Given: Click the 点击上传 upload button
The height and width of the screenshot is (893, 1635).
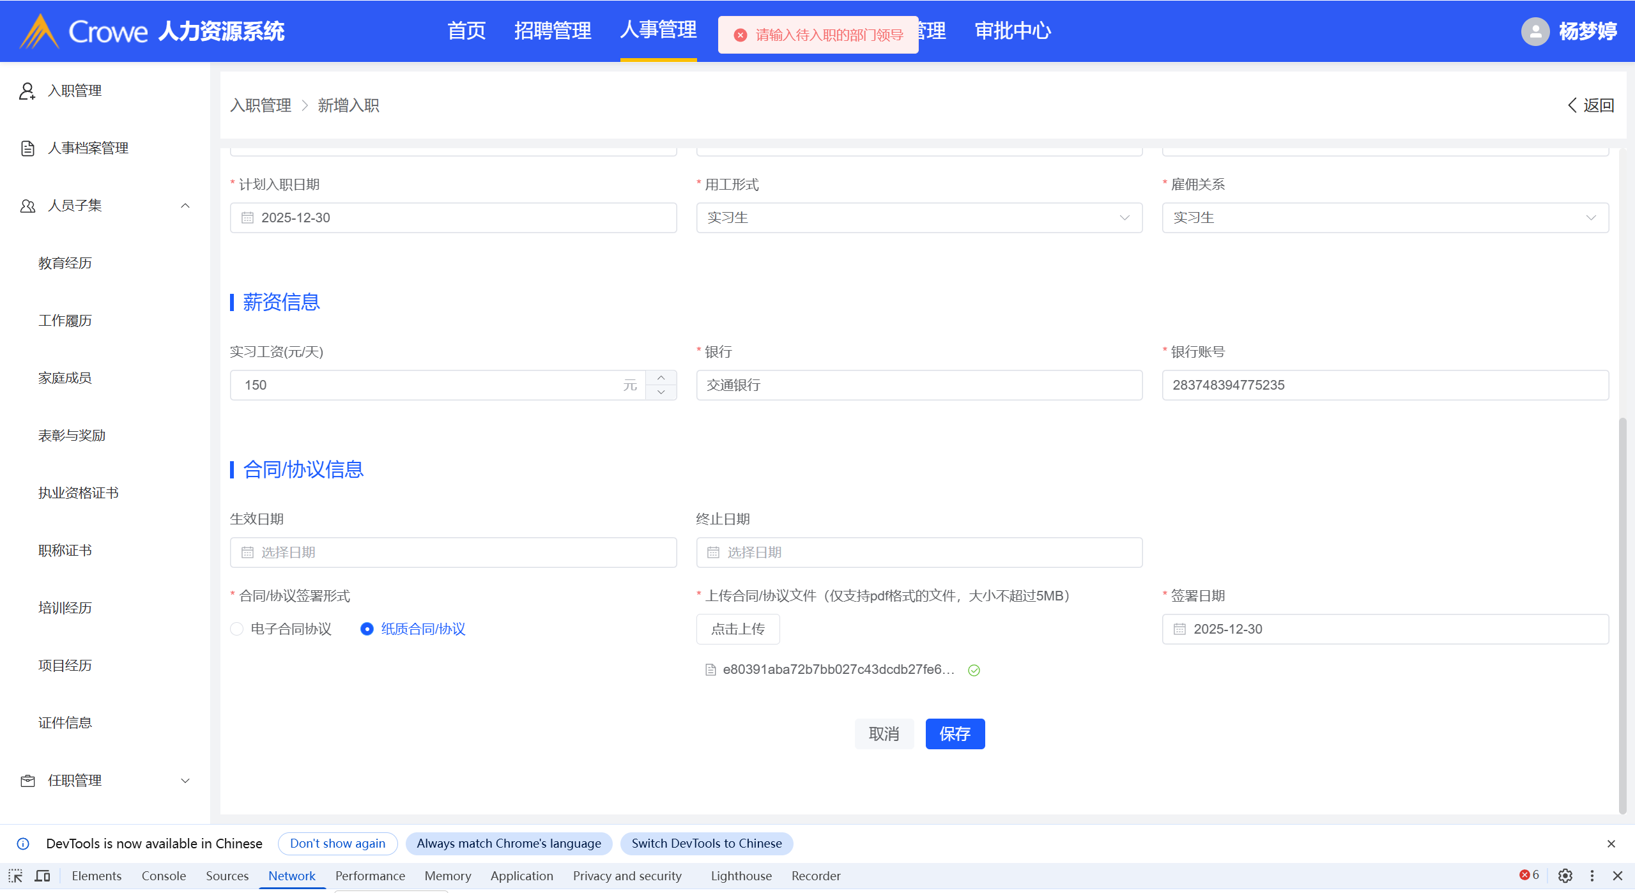Looking at the screenshot, I should 737,629.
